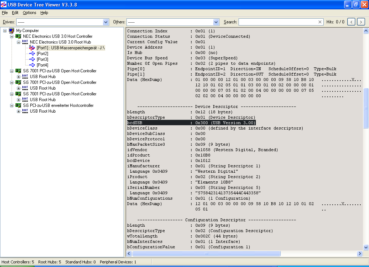Viewport: 369px width, 267px height.
Task: Click the Hits: 0 / 0 counter
Action: [335, 22]
